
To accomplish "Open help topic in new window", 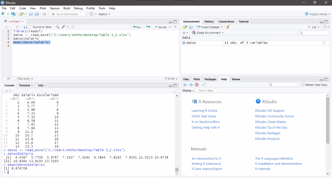I will tap(204, 85).
